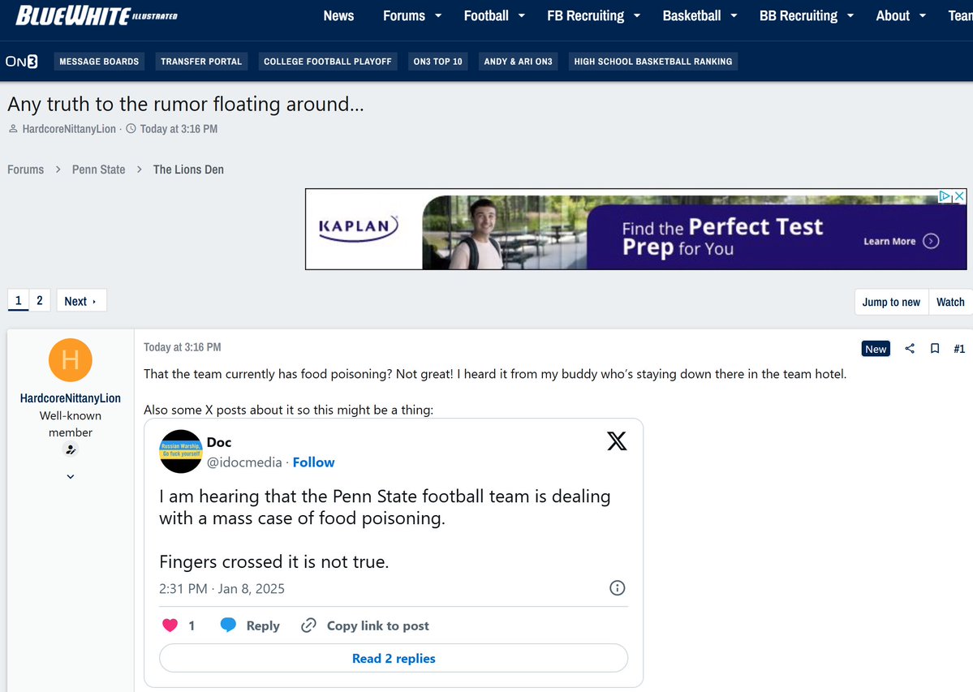
Task: Open the Forums menu item
Action: tap(404, 15)
